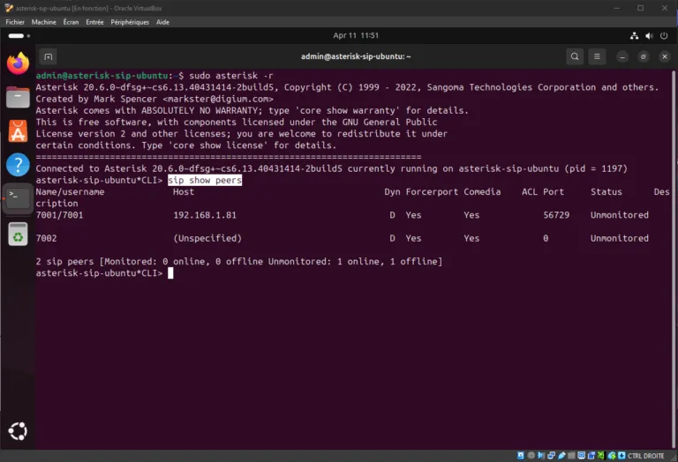Open the Aide menu in VirtualBox
The image size is (678, 462).
coord(162,22)
